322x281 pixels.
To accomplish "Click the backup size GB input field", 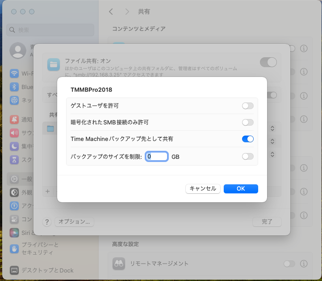I will click(157, 157).
